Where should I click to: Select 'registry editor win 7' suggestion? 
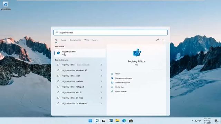(80, 92)
